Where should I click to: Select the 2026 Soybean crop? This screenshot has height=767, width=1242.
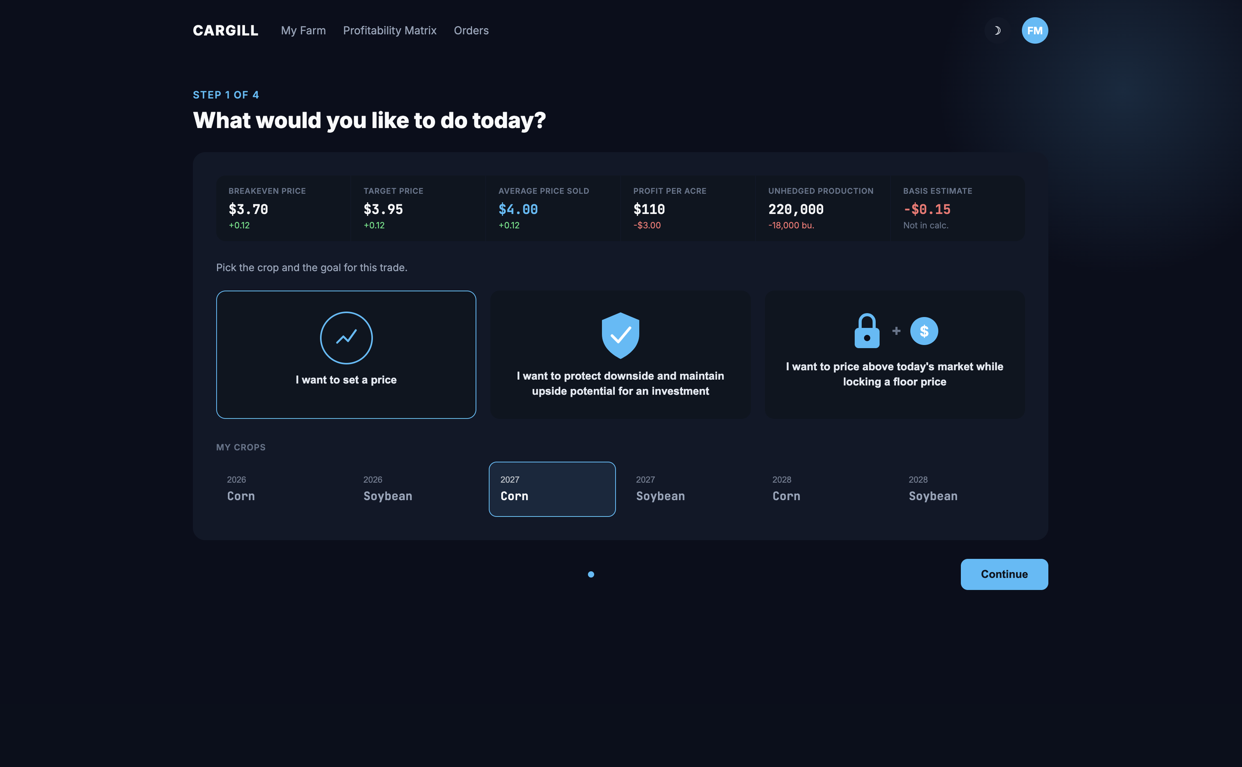pos(416,489)
